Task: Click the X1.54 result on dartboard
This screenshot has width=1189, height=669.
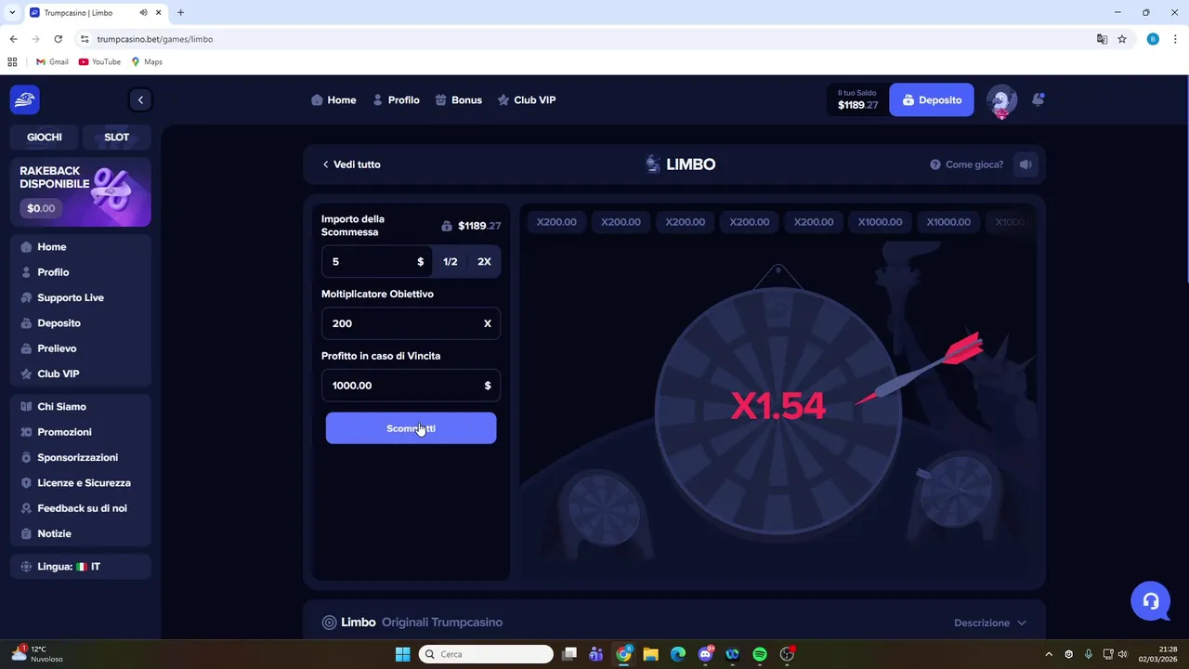Action: (x=778, y=406)
